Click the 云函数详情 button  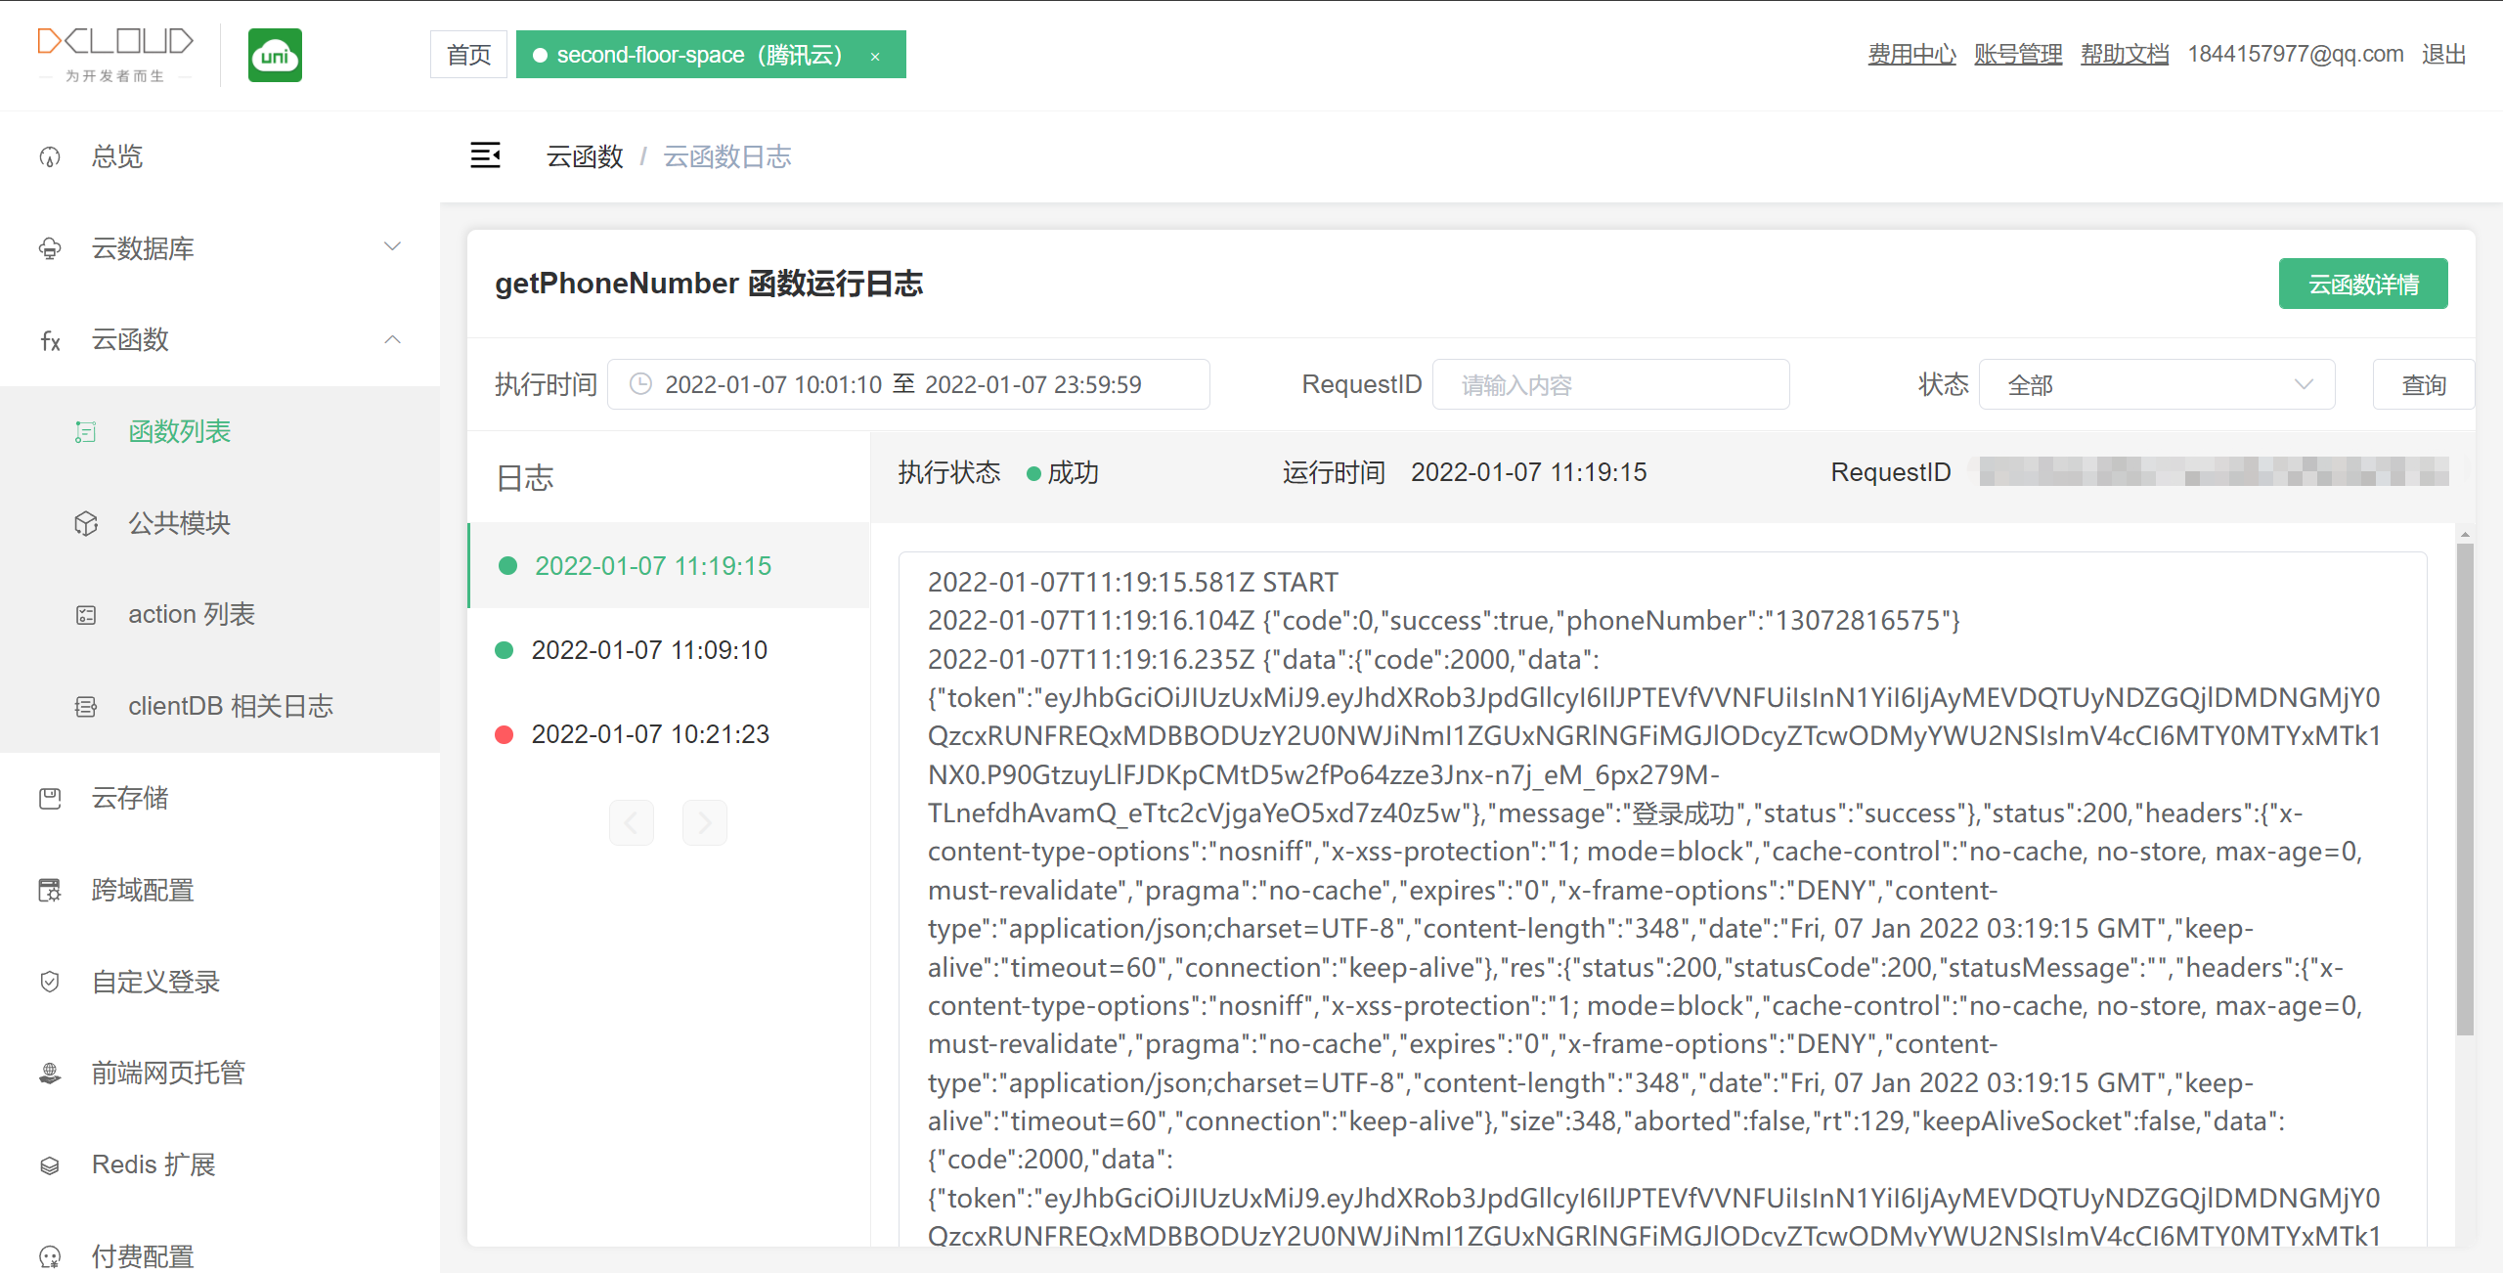click(x=2362, y=285)
